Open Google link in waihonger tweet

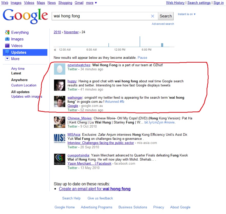click(x=73, y=106)
